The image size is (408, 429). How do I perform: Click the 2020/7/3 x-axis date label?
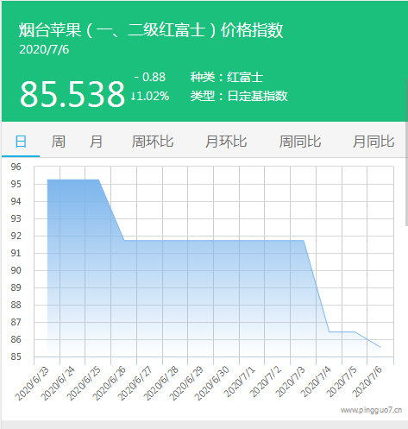(x=290, y=382)
